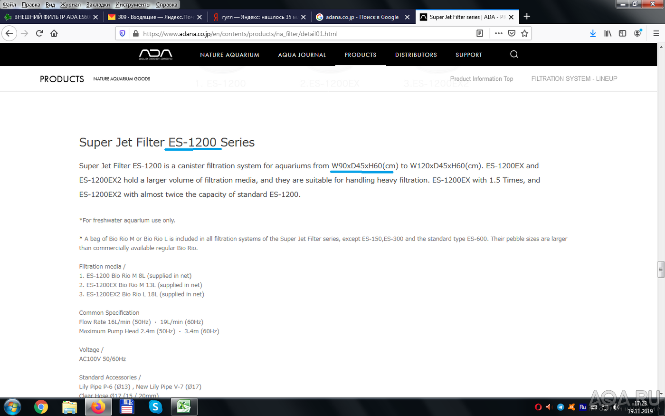
Task: Open the system volume control
Action: pyautogui.click(x=616, y=407)
